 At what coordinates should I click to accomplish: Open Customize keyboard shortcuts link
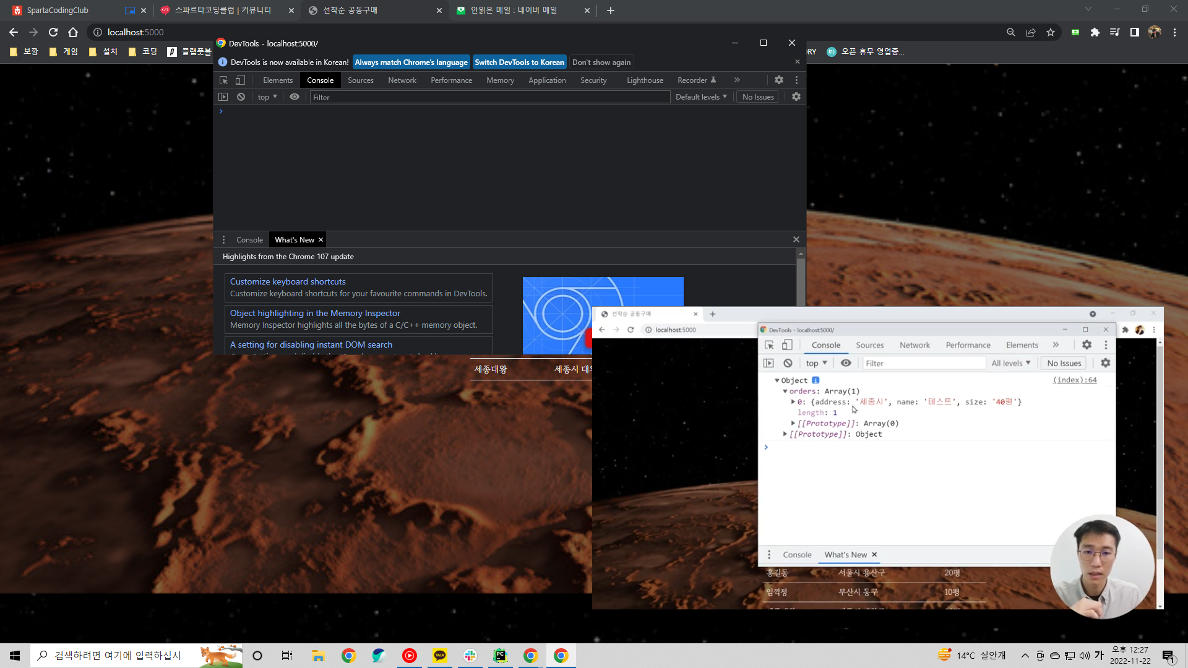288,282
